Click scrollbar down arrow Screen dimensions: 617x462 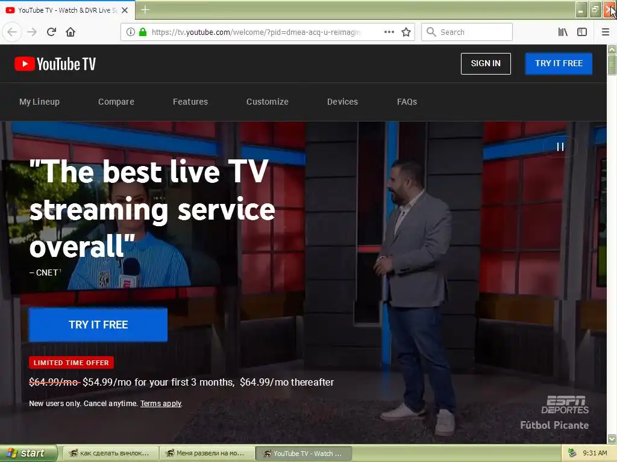click(x=612, y=439)
